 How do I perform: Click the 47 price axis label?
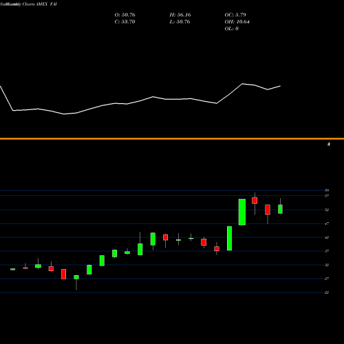point(327,224)
